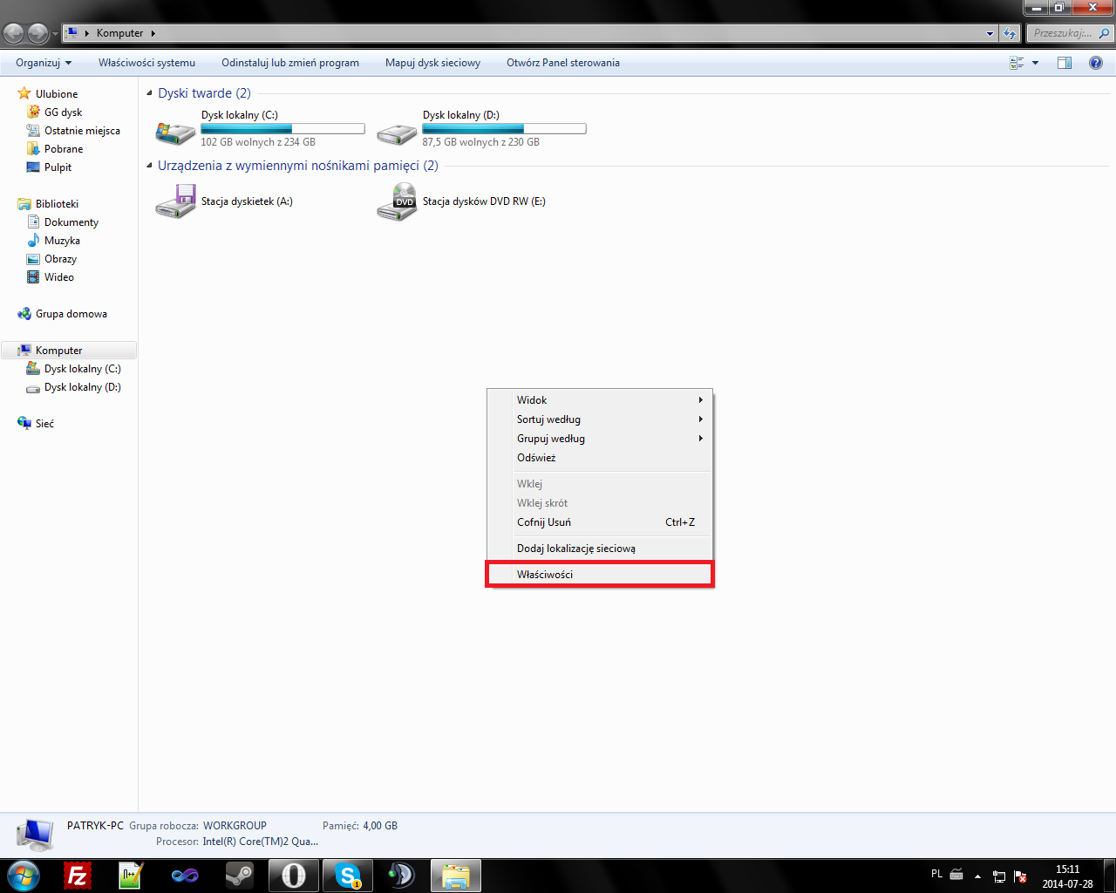
Task: Select Grupa domowa in the sidebar
Action: pyautogui.click(x=62, y=314)
